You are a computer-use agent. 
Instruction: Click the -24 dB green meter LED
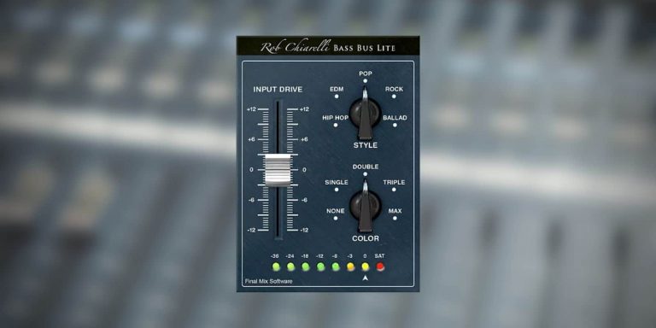click(x=290, y=266)
